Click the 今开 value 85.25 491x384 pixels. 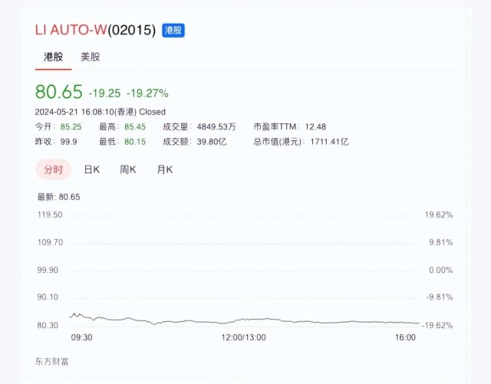tap(71, 126)
